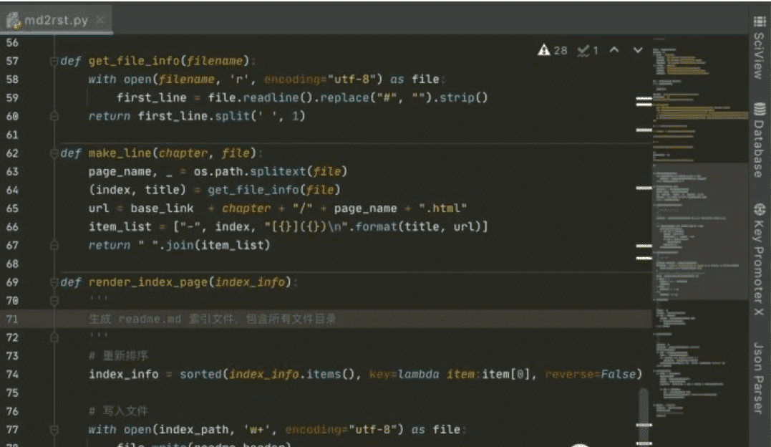Collapse fold marker at line 67 return
Image resolution: width=771 pixels, height=447 pixels.
(x=54, y=245)
